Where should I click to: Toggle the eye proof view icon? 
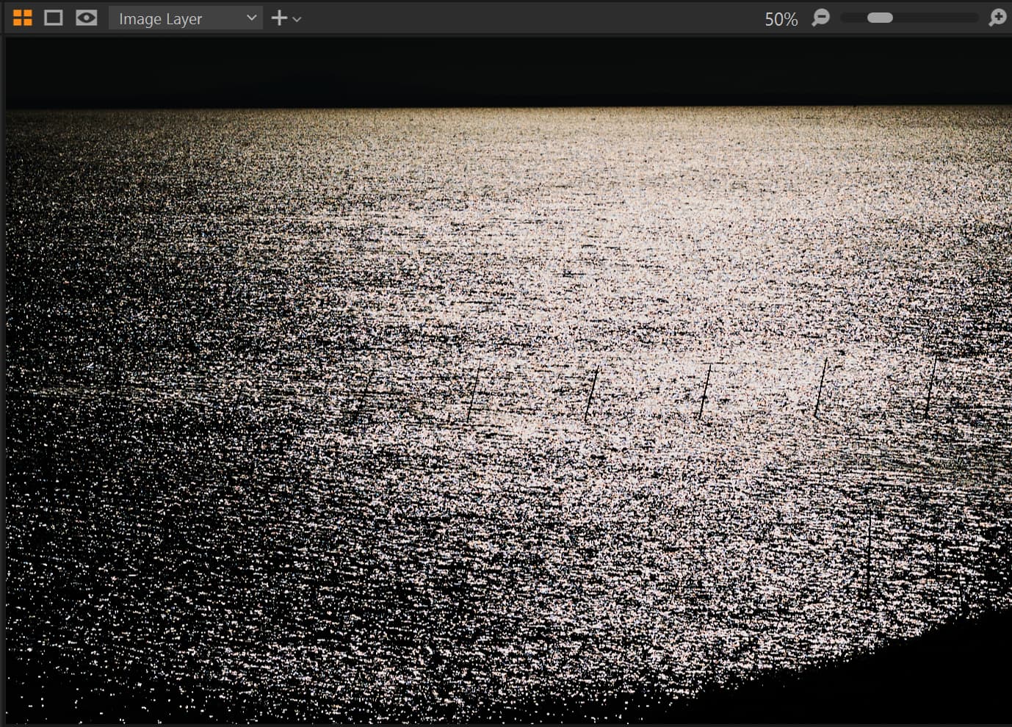click(87, 18)
